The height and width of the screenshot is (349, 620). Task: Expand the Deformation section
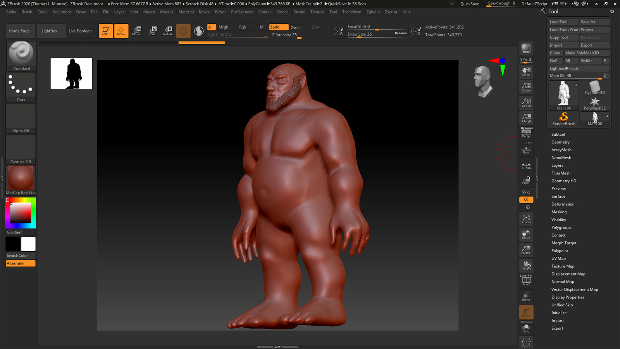click(563, 204)
